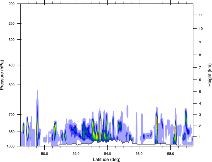Screen dimensions: 212x162
Task: Select the 700 pressure tick label
Action: coord(11,115)
